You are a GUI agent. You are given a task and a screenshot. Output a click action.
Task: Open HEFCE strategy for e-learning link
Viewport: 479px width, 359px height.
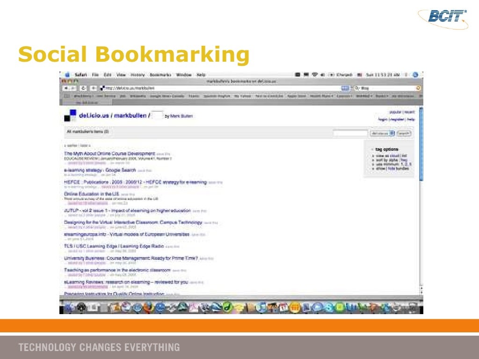point(135,182)
